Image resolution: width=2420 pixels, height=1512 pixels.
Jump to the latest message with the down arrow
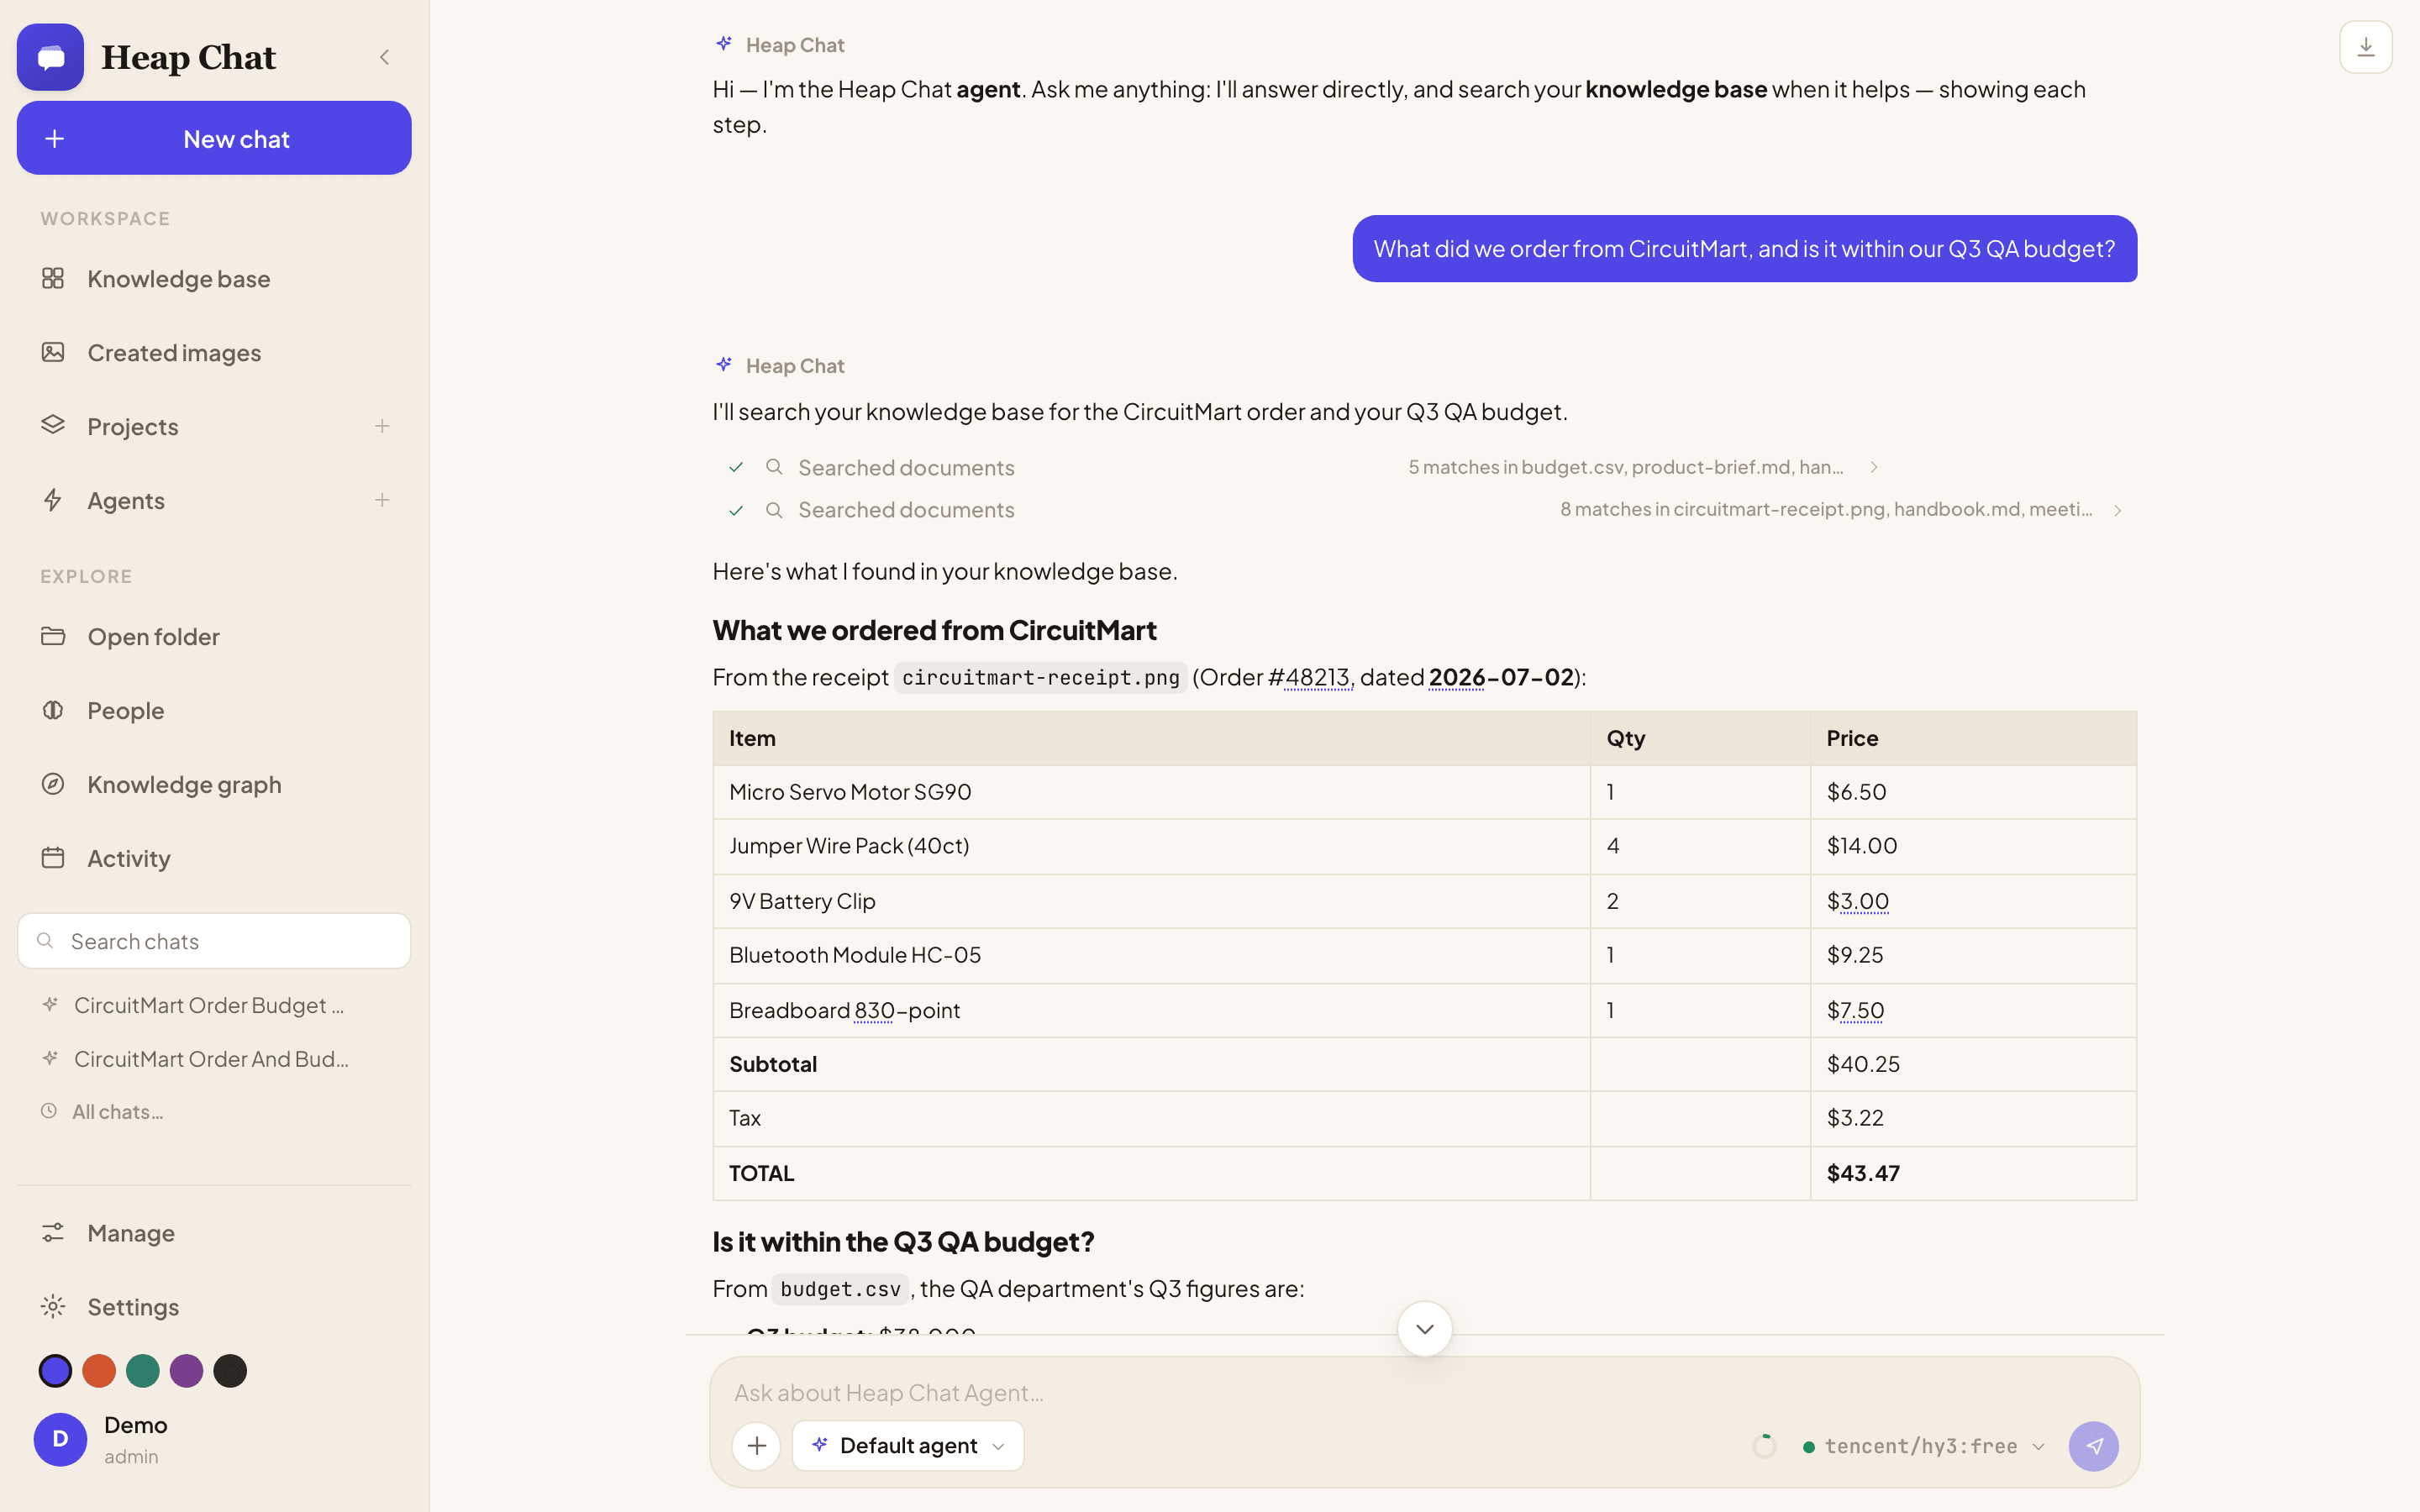tap(1425, 1329)
